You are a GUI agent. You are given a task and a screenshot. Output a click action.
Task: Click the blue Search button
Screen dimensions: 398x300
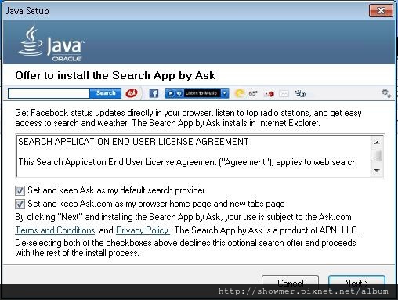(x=106, y=93)
